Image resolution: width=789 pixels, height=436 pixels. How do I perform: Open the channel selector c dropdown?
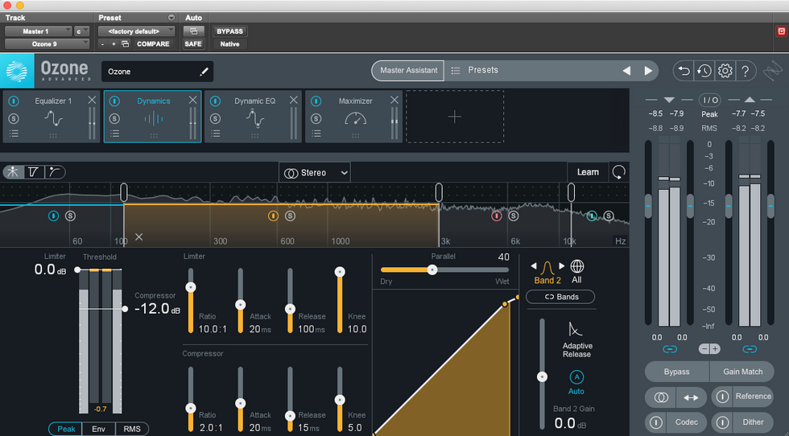click(81, 31)
